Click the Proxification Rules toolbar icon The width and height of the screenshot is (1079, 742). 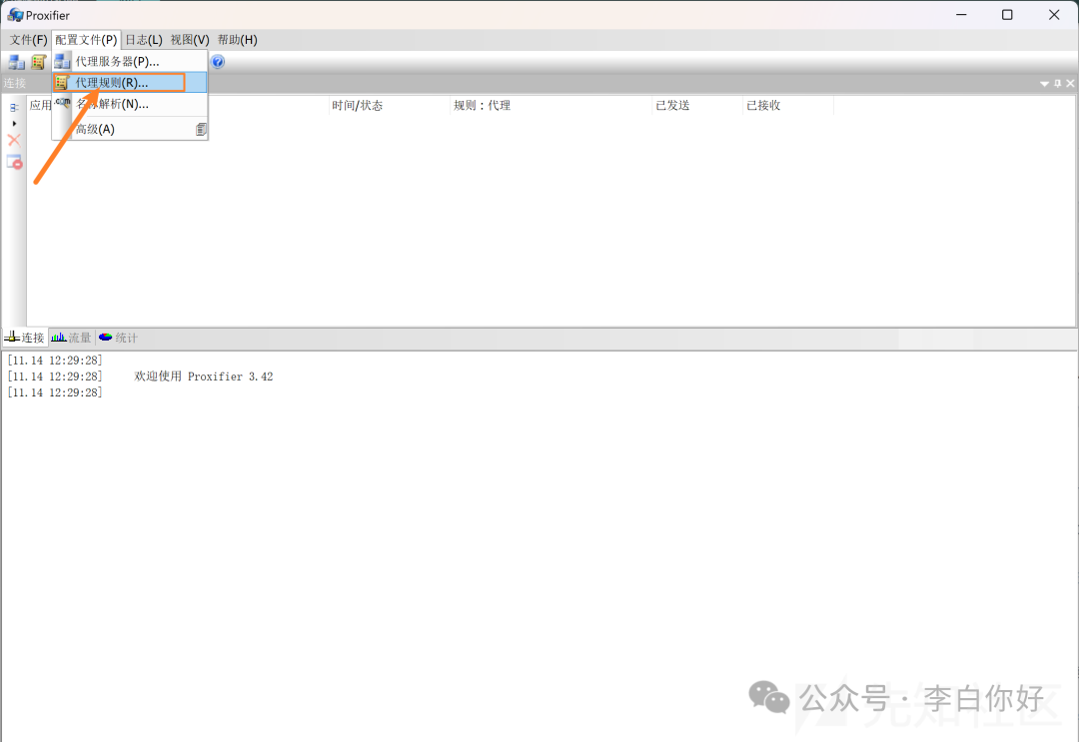click(x=39, y=62)
